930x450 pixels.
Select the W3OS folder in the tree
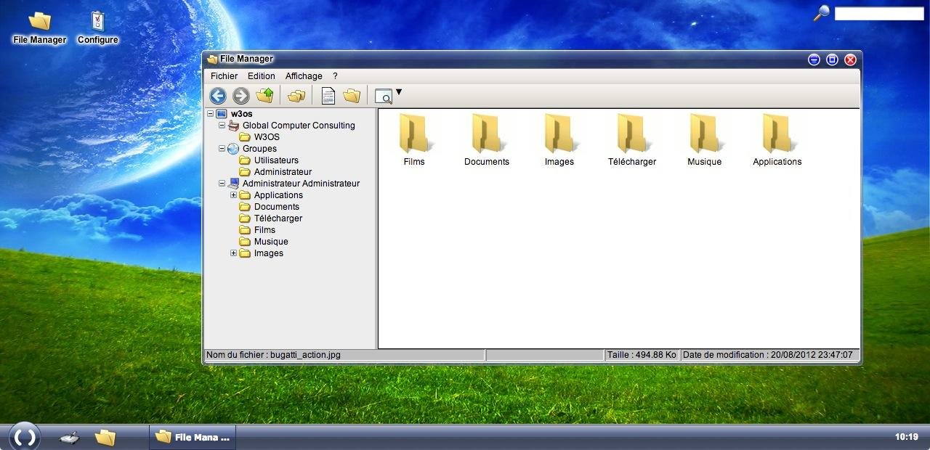[268, 137]
